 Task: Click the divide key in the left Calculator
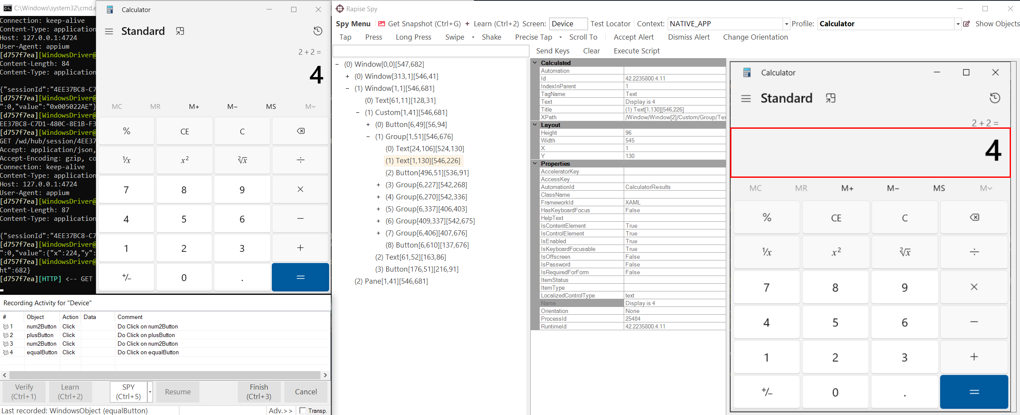tap(300, 160)
